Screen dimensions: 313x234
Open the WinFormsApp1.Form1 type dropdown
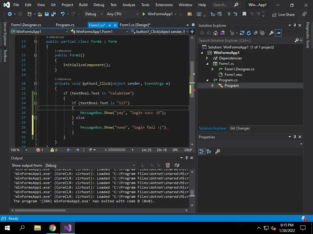point(99,32)
